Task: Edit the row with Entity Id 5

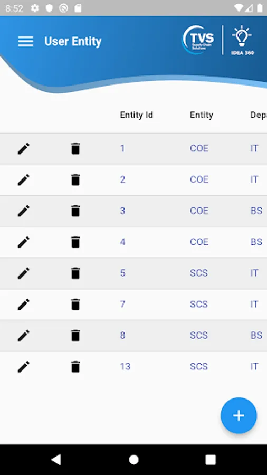Action: (x=24, y=273)
